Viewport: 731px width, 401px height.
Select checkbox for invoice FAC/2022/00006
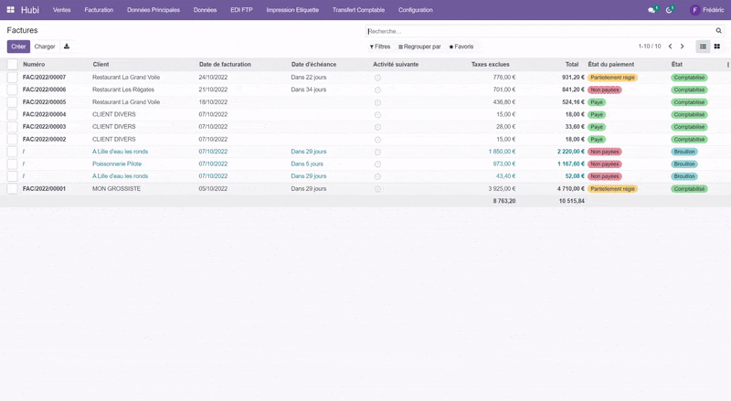tap(12, 90)
